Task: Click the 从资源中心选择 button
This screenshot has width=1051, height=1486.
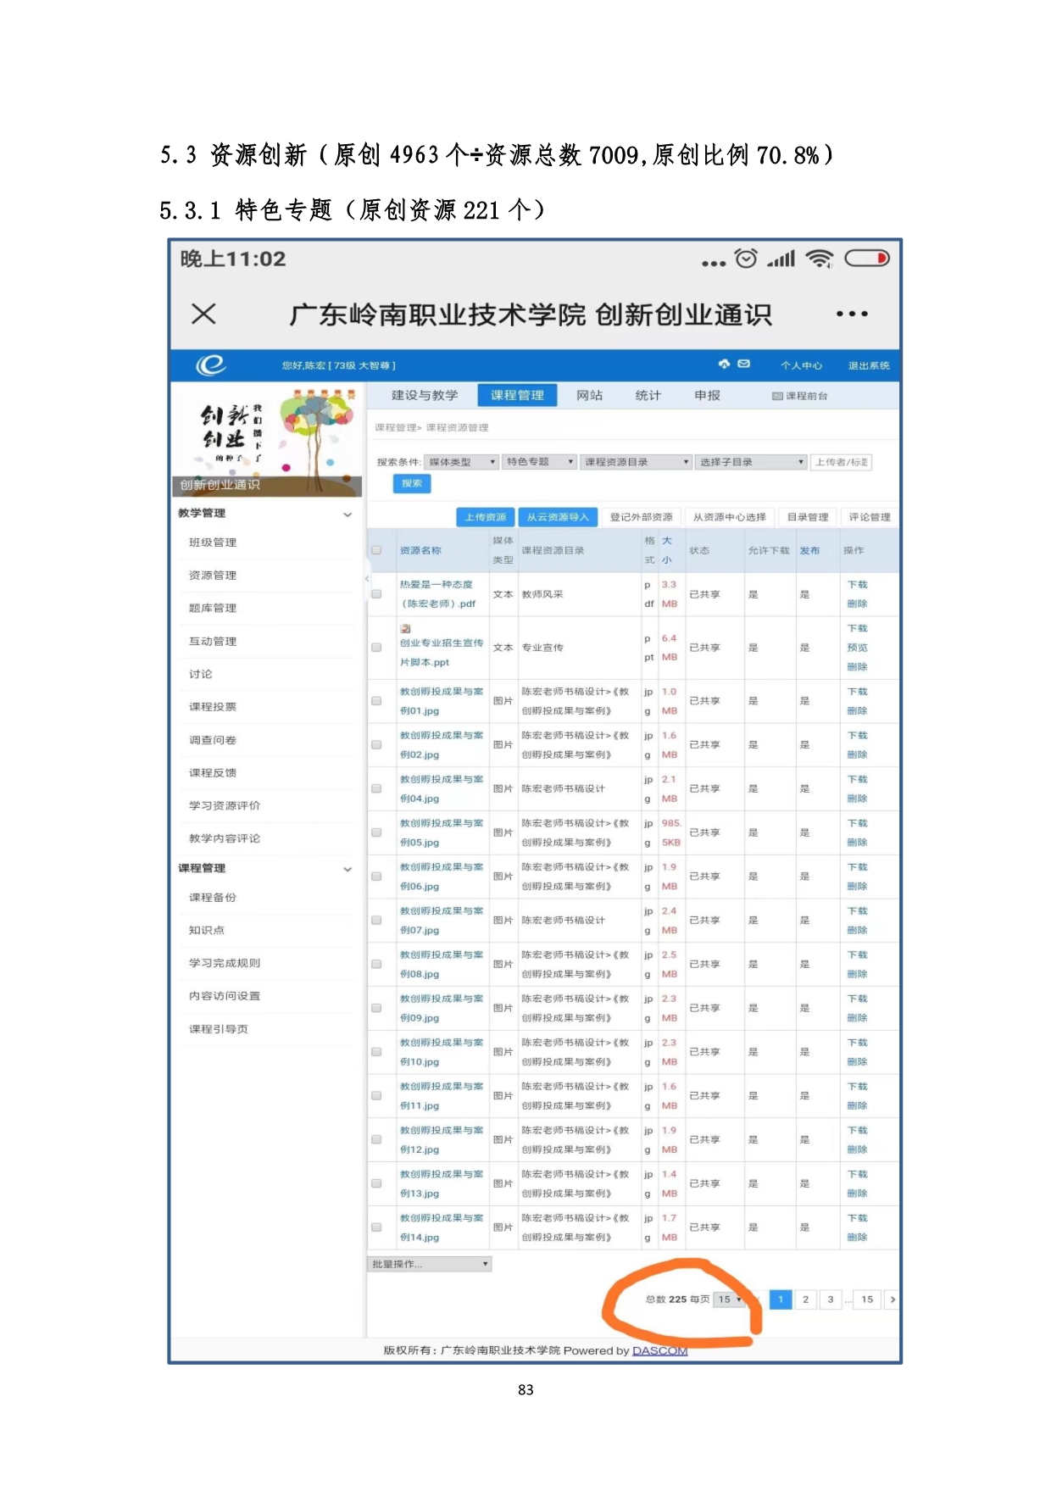Action: click(730, 517)
